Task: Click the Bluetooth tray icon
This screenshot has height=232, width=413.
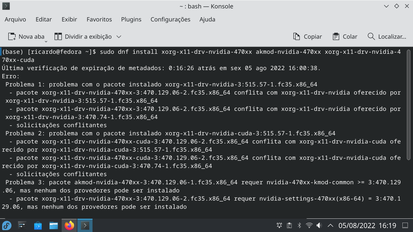Action: (x=299, y=225)
